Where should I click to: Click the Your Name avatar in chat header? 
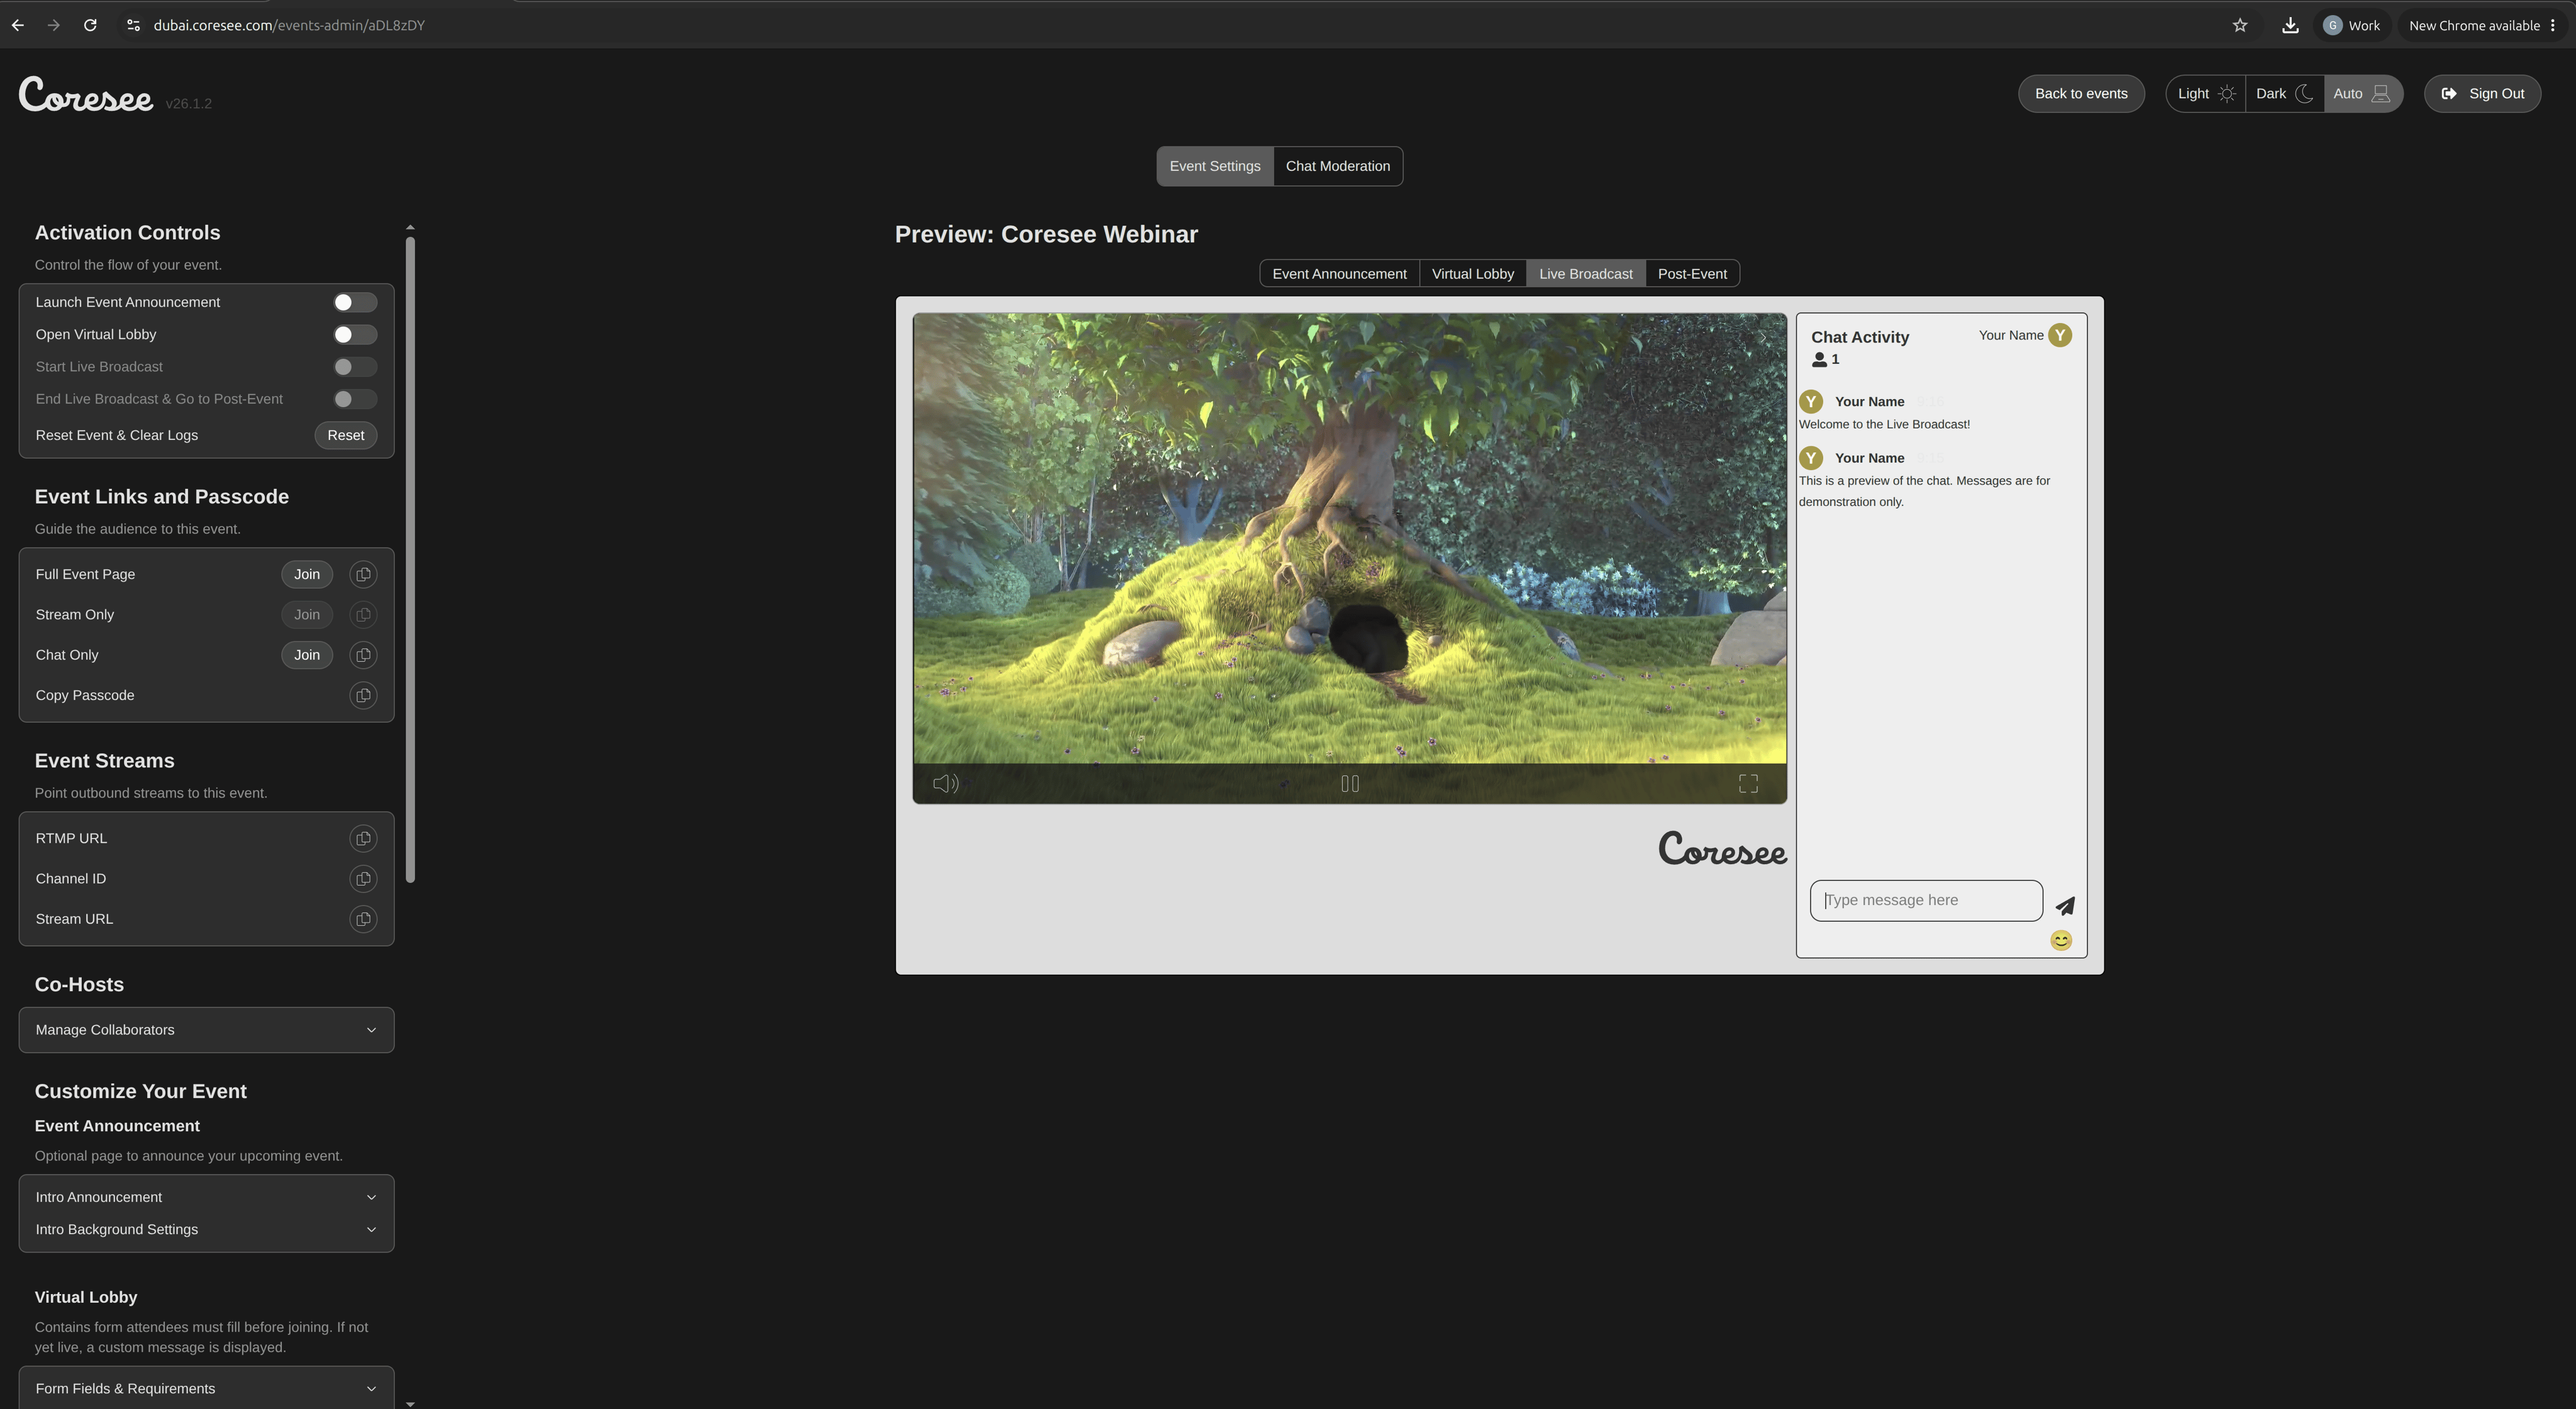tap(2059, 335)
